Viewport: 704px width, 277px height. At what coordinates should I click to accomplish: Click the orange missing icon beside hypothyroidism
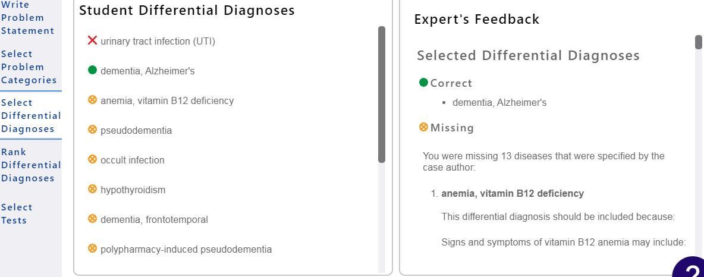[92, 189]
